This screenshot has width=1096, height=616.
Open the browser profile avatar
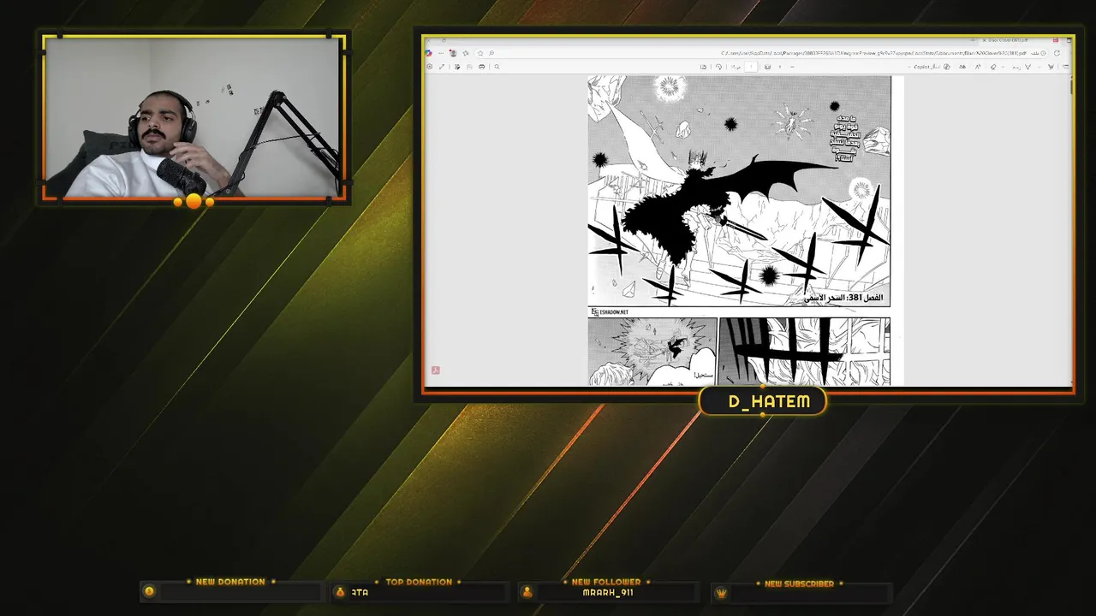click(453, 53)
